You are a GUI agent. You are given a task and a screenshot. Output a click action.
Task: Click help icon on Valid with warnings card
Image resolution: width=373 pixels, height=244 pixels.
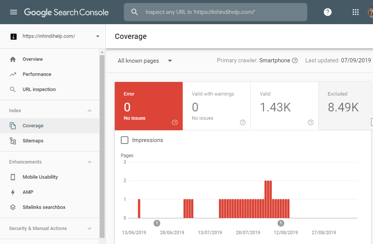pyautogui.click(x=243, y=122)
